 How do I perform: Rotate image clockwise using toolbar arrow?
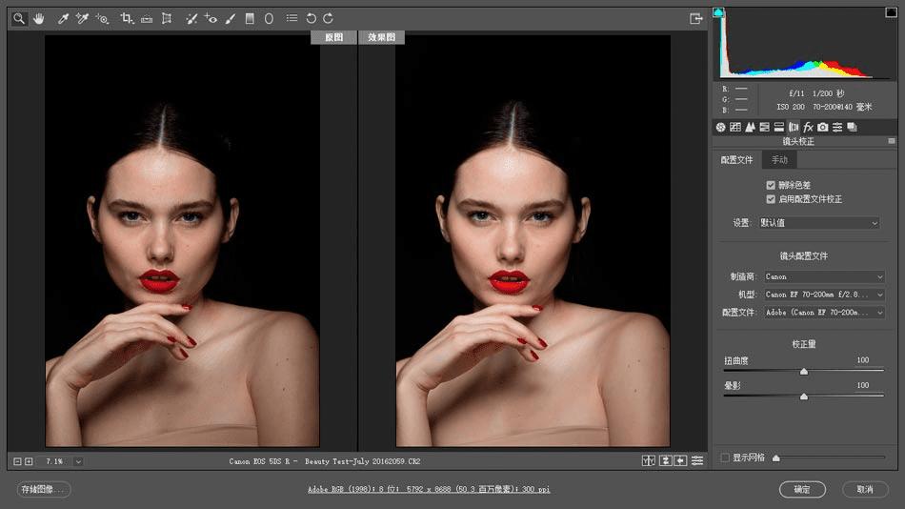coord(328,18)
